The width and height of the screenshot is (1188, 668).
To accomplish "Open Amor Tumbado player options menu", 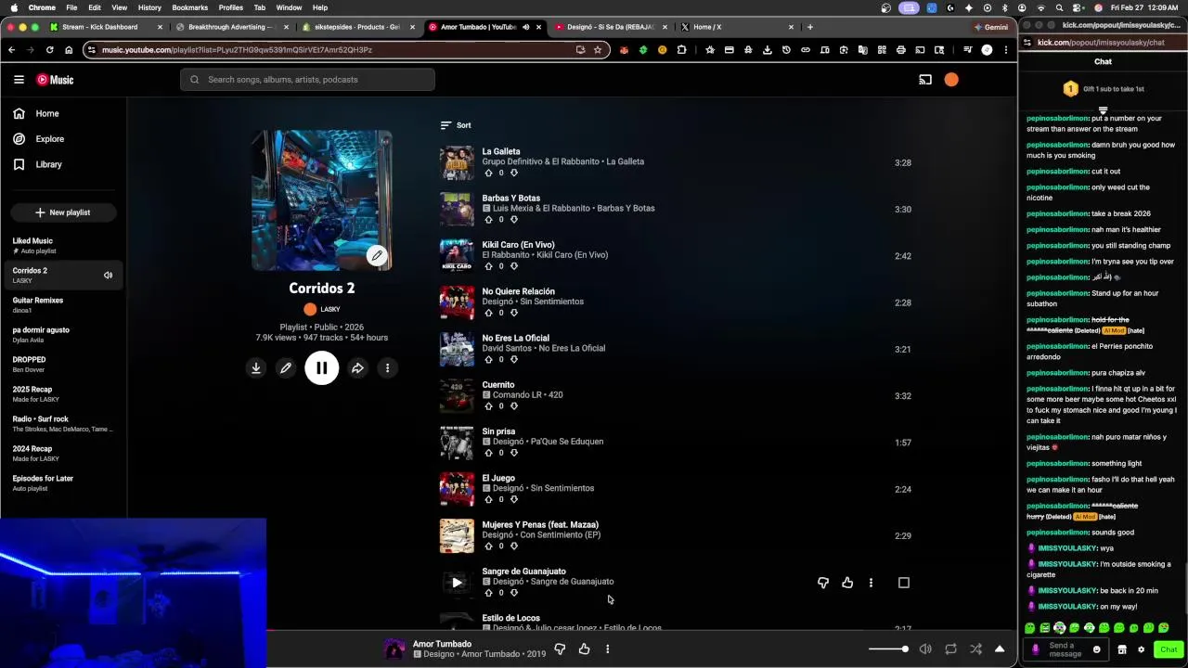I will (x=608, y=649).
